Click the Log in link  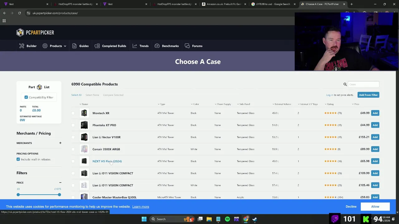(329, 95)
